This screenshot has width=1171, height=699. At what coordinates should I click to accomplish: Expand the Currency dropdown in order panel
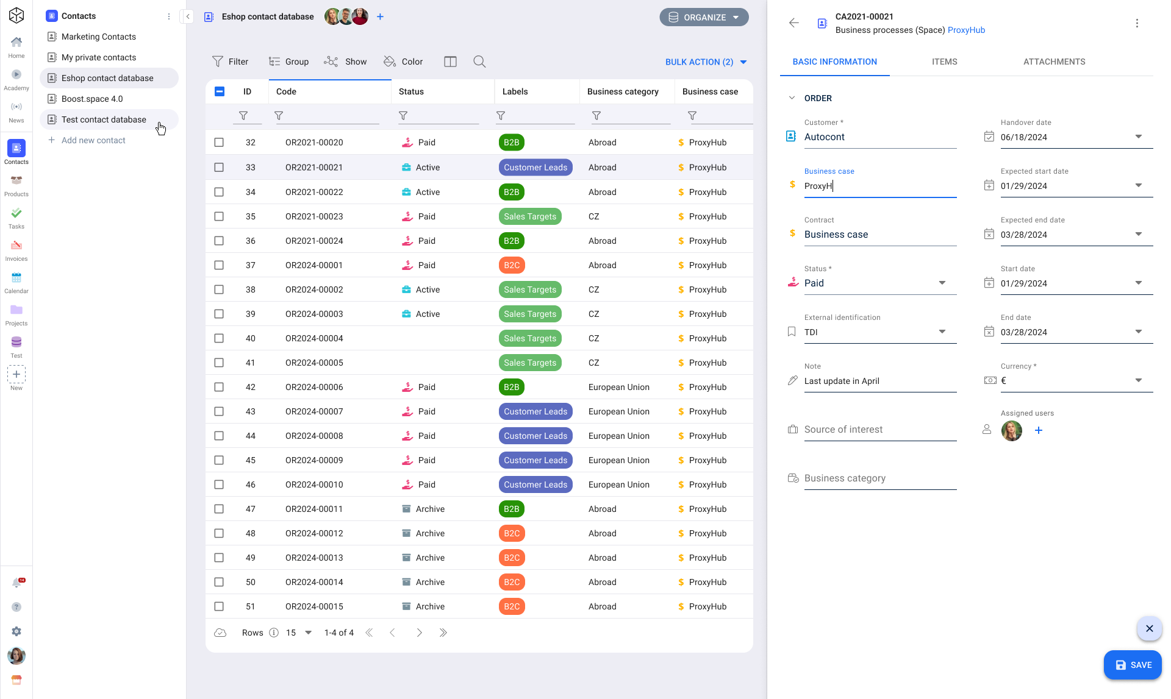pyautogui.click(x=1138, y=380)
